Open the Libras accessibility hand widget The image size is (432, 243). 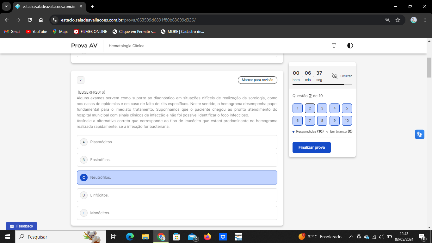click(x=419, y=134)
